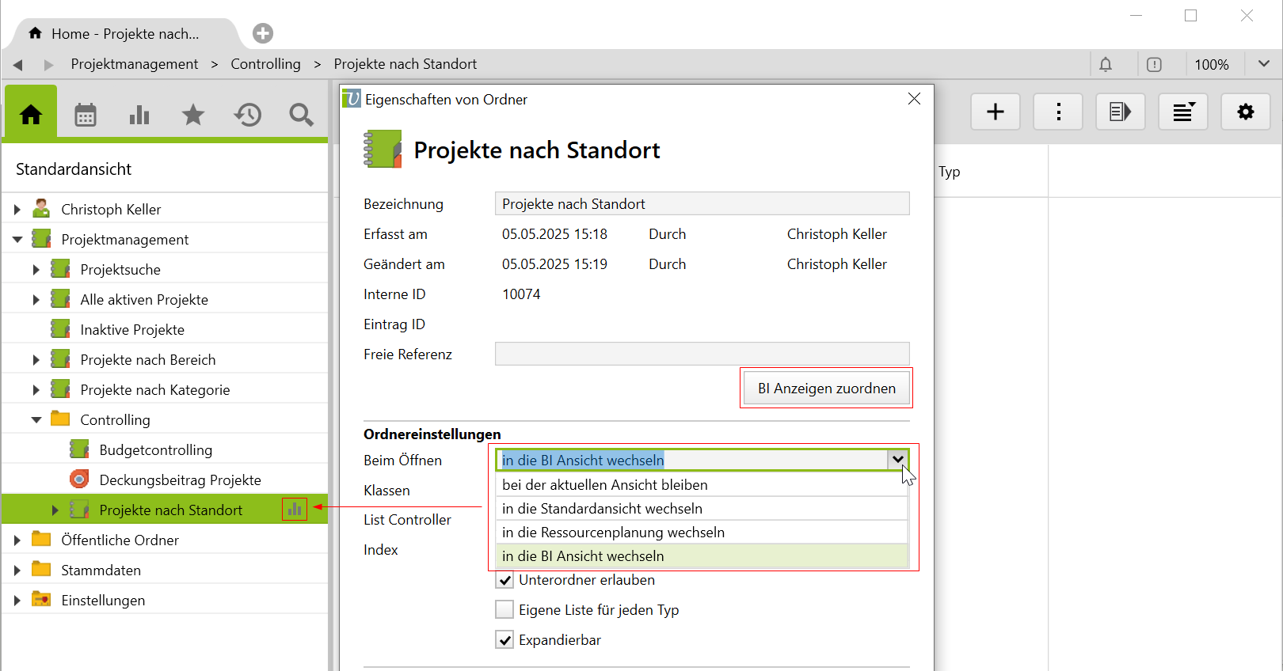Choose 'in die Ressourcenplanung wechseln' option
This screenshot has height=671, width=1283.
point(613,533)
